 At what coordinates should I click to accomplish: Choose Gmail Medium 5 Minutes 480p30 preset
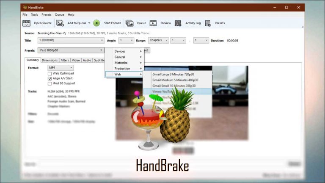coord(177,80)
